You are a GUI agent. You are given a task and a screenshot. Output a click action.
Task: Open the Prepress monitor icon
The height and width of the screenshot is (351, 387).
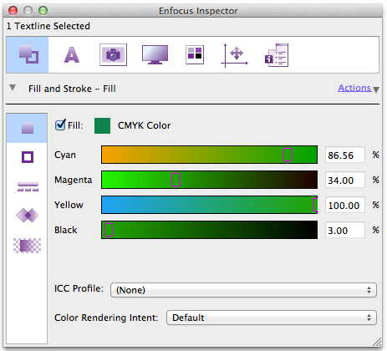tap(155, 54)
